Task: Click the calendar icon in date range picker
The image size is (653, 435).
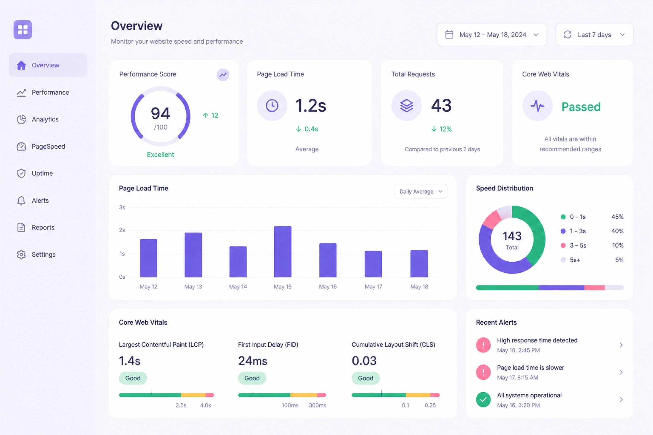Action: [449, 34]
